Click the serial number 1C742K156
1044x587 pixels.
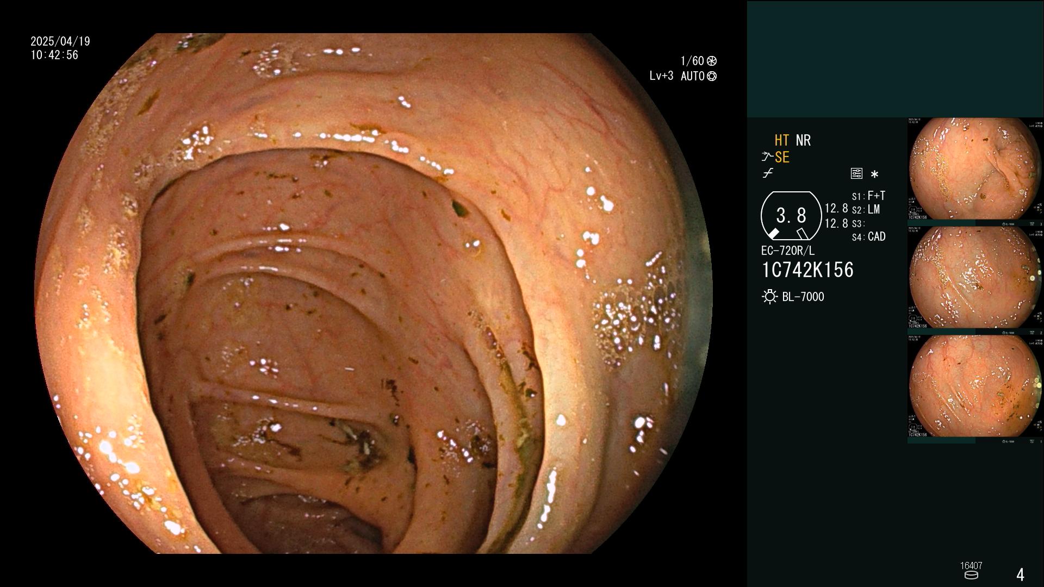click(807, 270)
